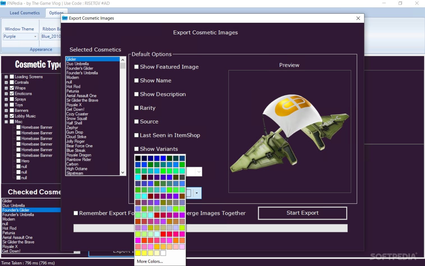Viewport: 425px width, 266px height.
Task: Select Slipstream in the list
Action: (75, 173)
